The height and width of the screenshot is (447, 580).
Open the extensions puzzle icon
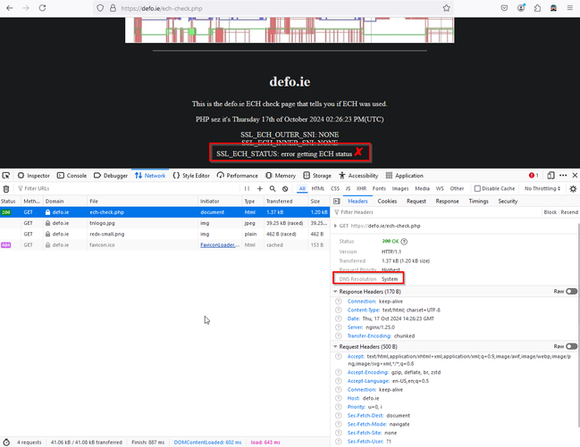click(x=537, y=8)
